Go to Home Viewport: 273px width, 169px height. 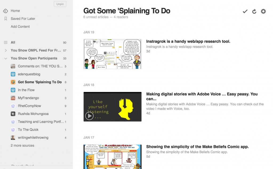[x=15, y=11]
